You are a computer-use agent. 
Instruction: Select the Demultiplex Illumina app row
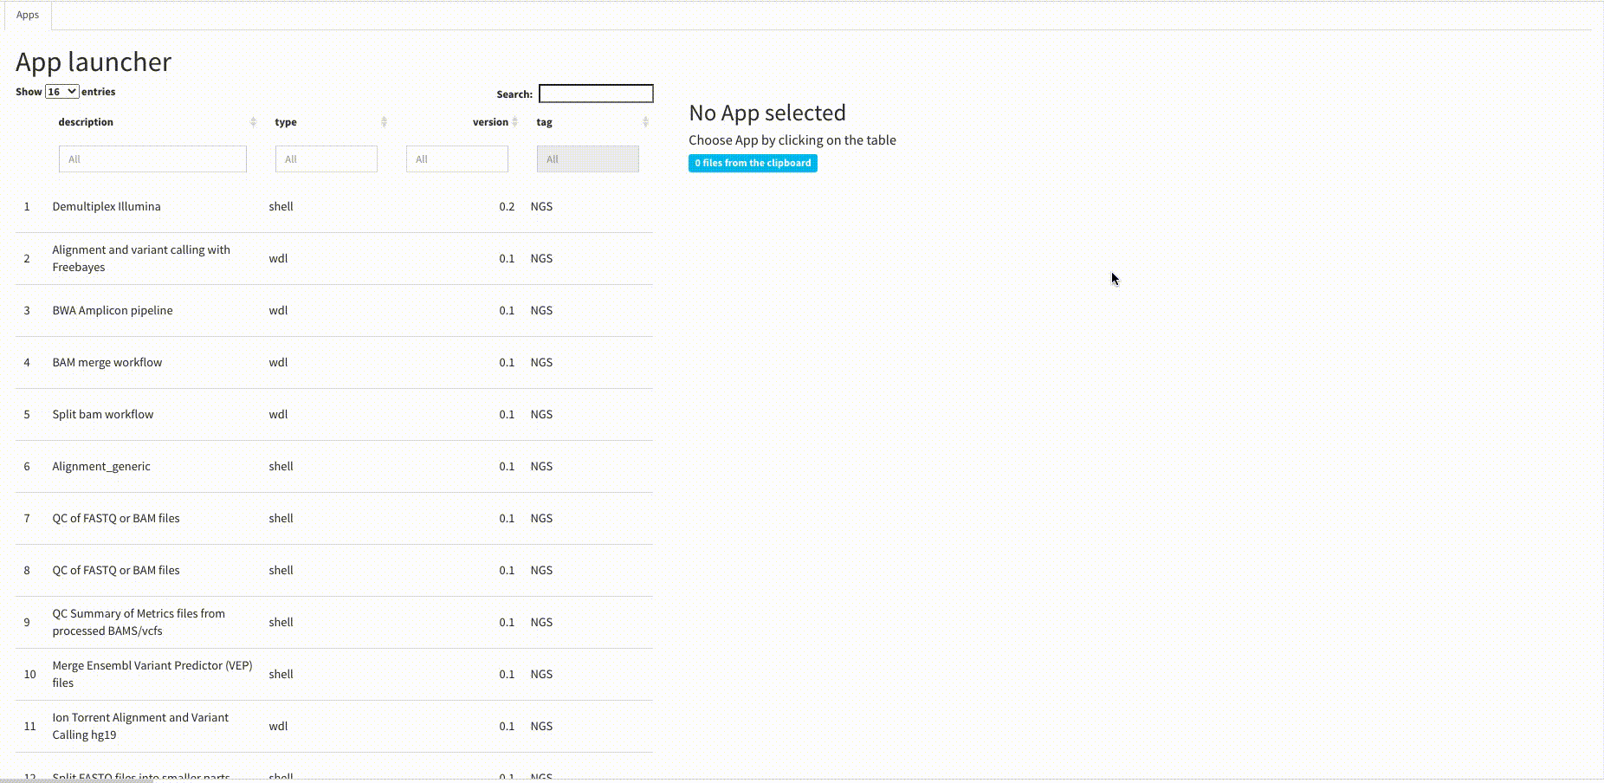[x=107, y=207]
